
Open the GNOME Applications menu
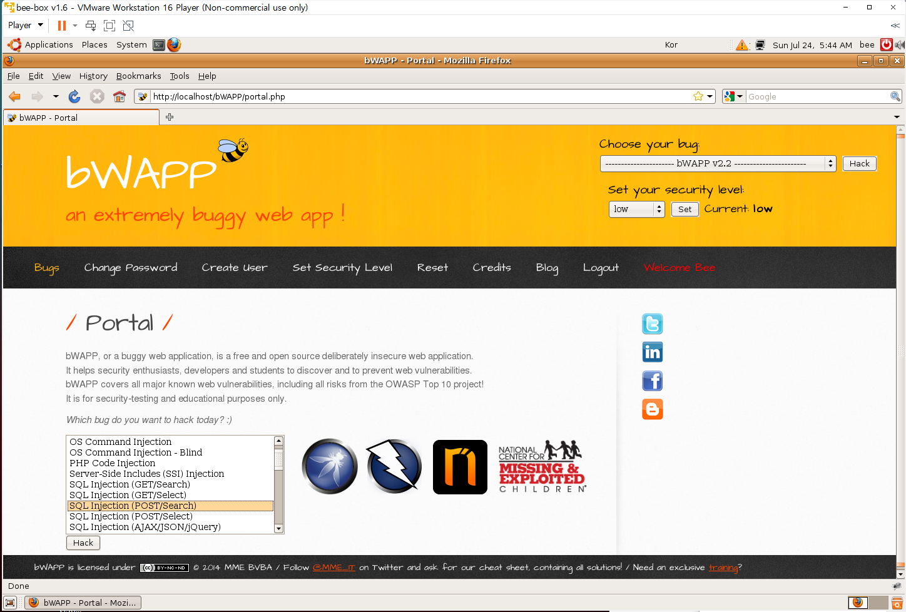click(49, 44)
